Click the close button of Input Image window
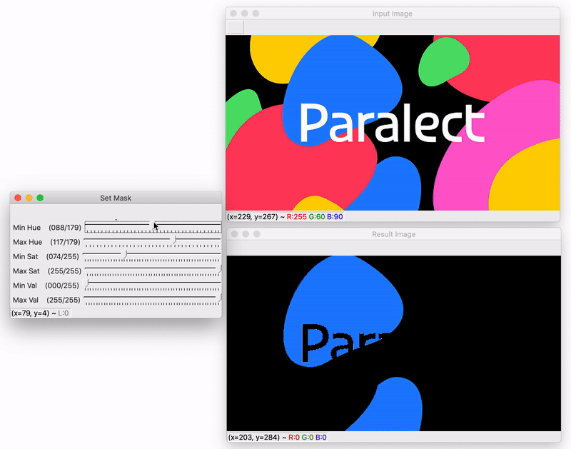Viewport: 571px width, 449px height. click(233, 14)
